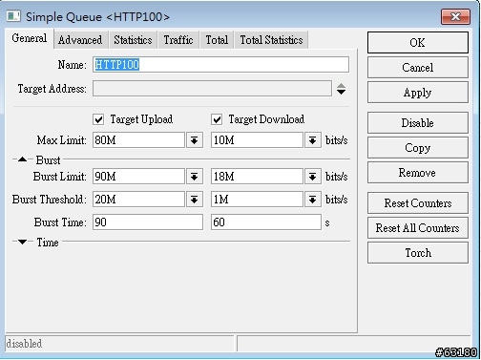Click the Max Limit label
Viewport: 481px width, 360px height.
(61, 140)
